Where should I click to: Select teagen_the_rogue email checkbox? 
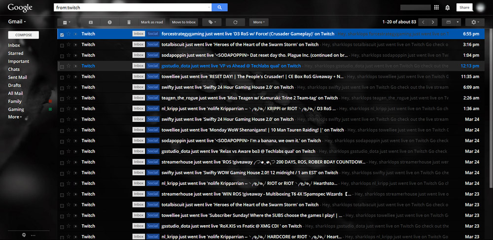pyautogui.click(x=62, y=98)
